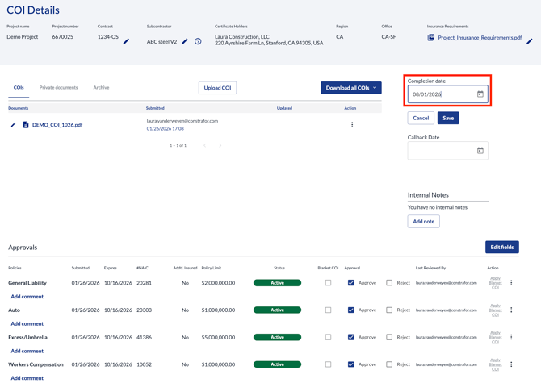Click the pencil icon next to contract 1234-OS
541x383 pixels.
coord(126,41)
